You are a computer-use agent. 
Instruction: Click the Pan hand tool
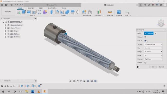click(x=77, y=81)
